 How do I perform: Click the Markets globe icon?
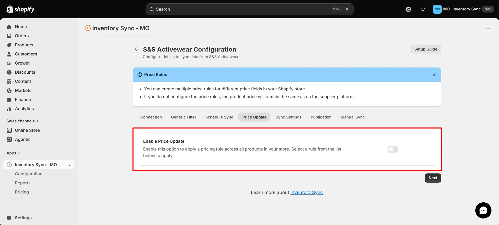(9, 91)
